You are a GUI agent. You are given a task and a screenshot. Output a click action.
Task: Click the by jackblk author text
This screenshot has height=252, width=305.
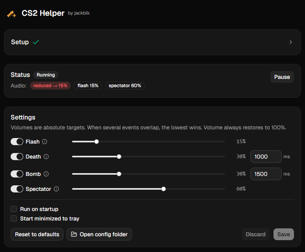pyautogui.click(x=79, y=13)
